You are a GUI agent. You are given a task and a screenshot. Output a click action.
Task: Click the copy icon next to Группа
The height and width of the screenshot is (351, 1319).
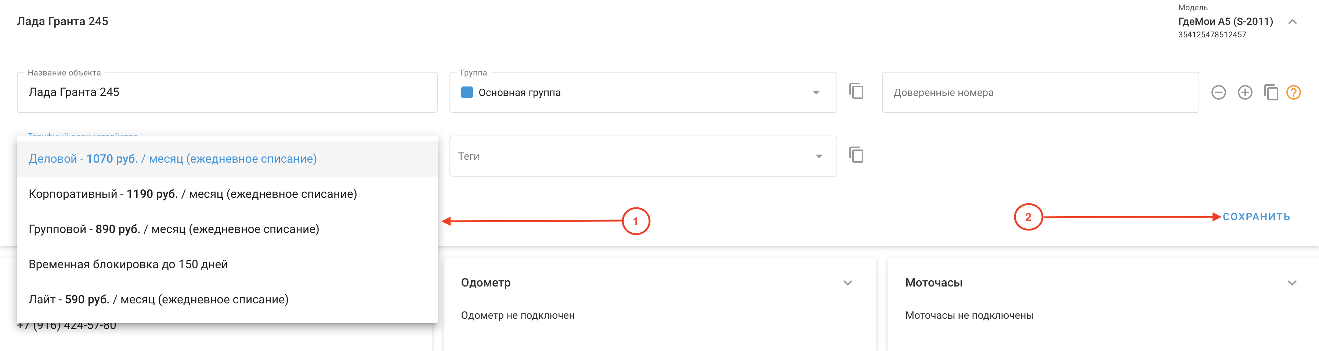856,92
